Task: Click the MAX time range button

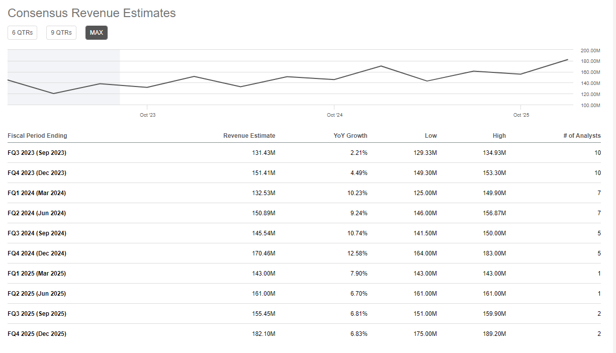Action: [x=96, y=32]
